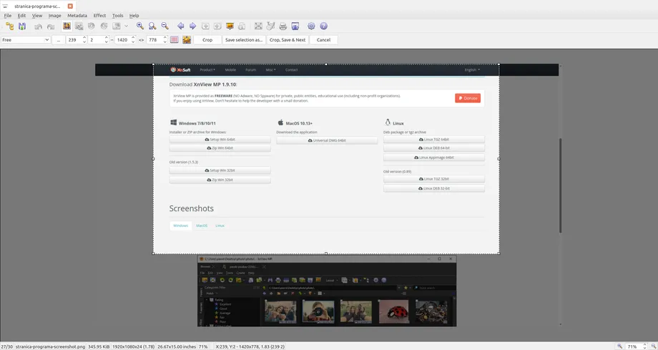Click the Crop button
The height and width of the screenshot is (350, 658).
click(207, 40)
